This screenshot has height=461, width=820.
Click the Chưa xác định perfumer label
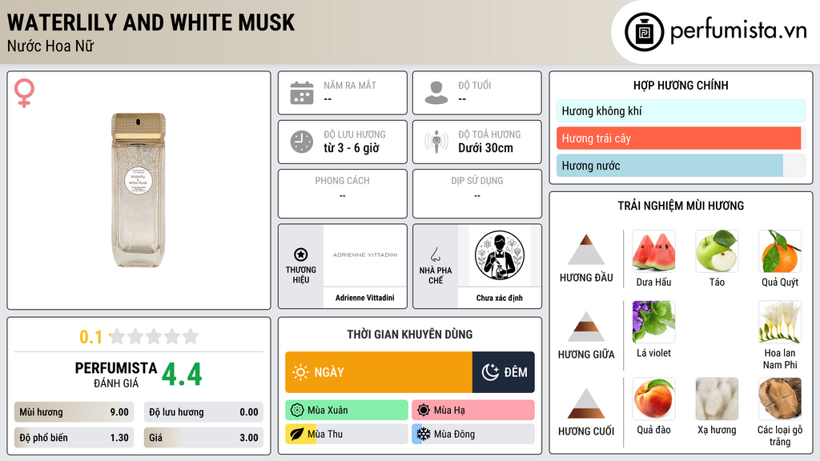coord(500,298)
